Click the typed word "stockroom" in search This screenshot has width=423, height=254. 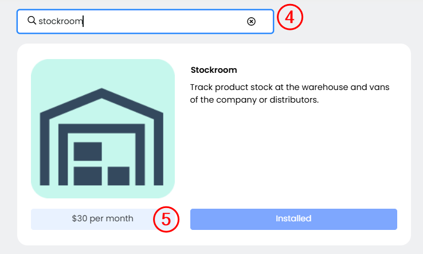pos(61,21)
